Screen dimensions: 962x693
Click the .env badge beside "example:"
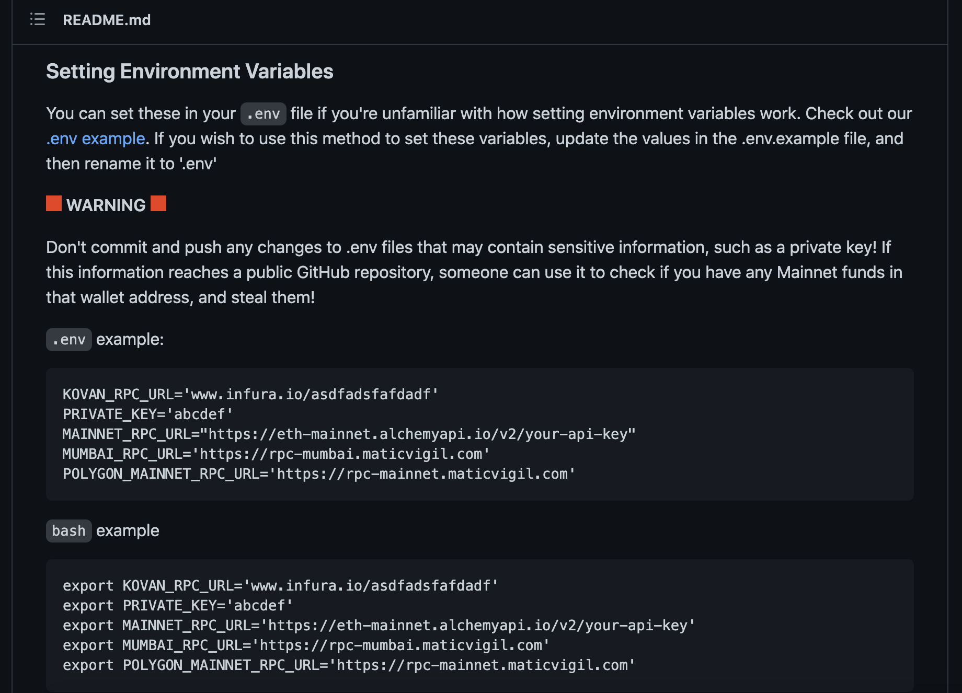68,340
